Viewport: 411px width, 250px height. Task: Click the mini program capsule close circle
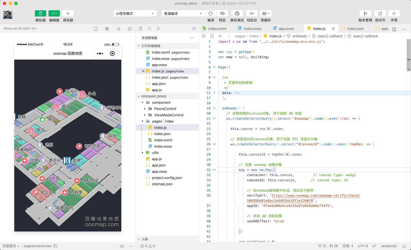point(112,53)
